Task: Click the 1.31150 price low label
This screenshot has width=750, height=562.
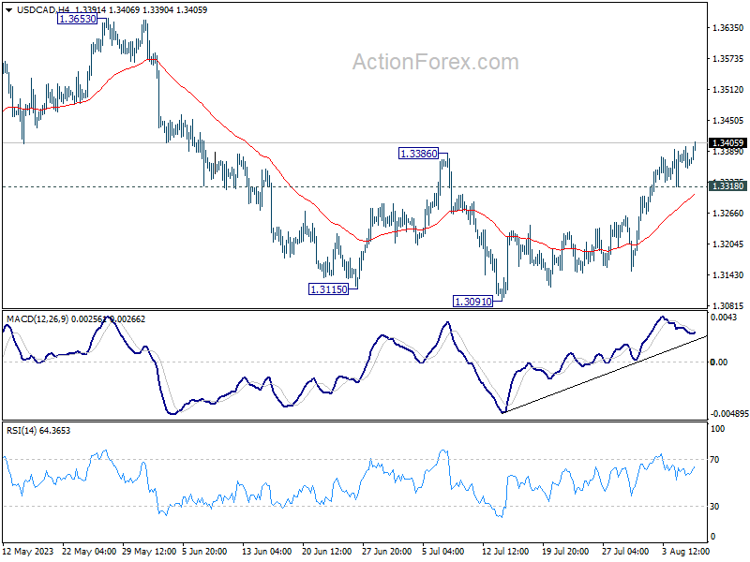Action: (329, 289)
